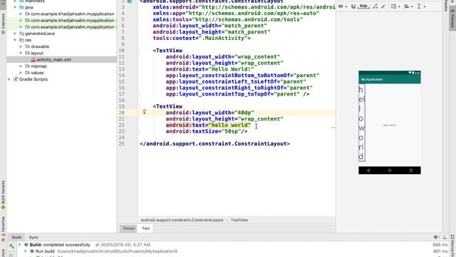Click the yellow warning stripe mark in editor margin
The image size is (456, 257).
pyautogui.click(x=333, y=127)
